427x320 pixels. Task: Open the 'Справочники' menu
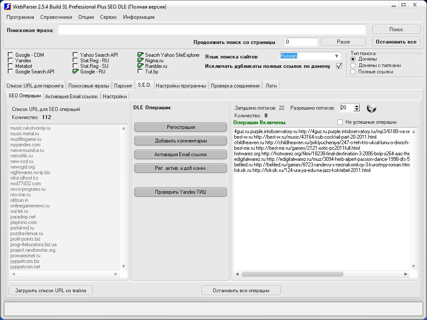(x=56, y=17)
